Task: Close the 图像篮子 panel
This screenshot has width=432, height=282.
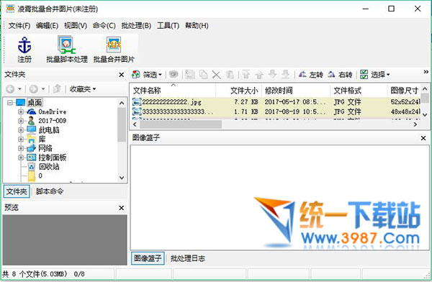Action: click(x=423, y=138)
